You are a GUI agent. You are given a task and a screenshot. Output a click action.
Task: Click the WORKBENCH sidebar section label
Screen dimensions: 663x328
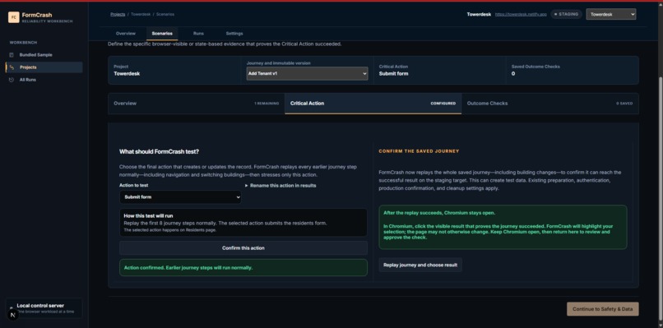[23, 43]
